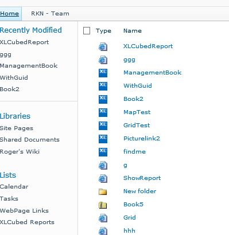Viewport: 229px width, 235px height.
Task: Click the XL file icon beside ManagementBook
Action: coord(103,73)
